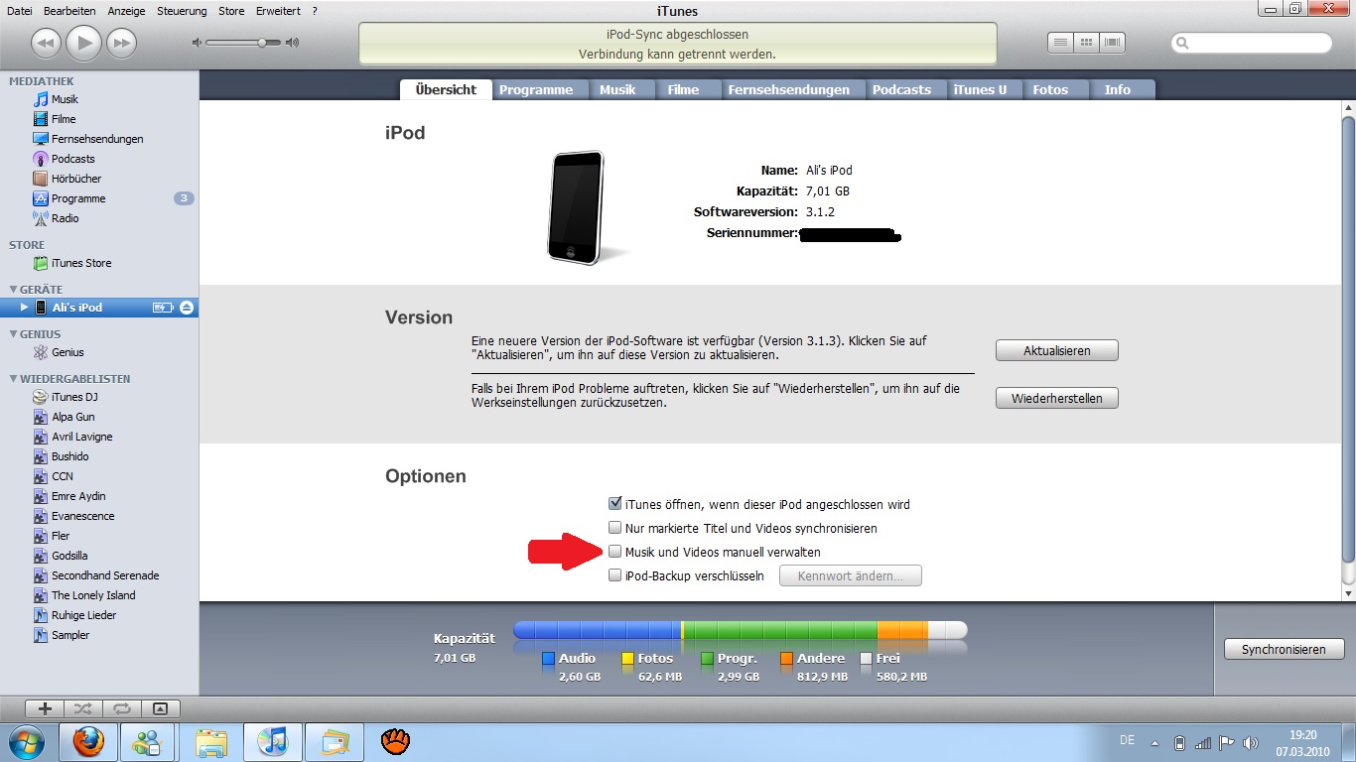Open Filme library in the sidebar
The width and height of the screenshot is (1356, 762).
[x=54, y=119]
